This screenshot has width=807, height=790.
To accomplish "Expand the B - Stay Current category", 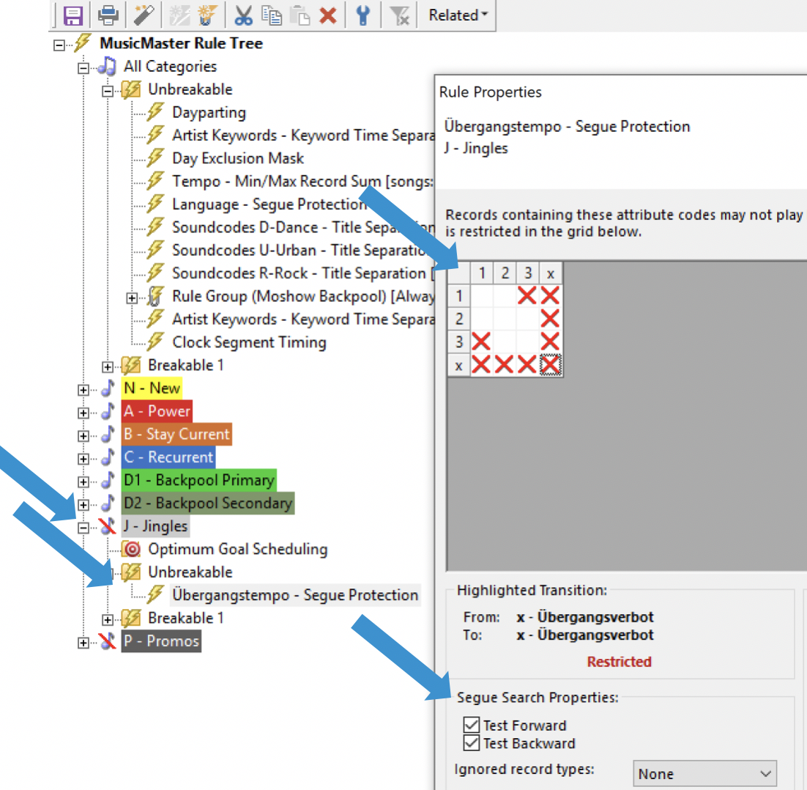I will (83, 436).
